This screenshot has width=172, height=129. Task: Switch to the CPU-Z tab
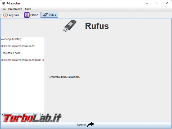pyautogui.click(x=31, y=15)
